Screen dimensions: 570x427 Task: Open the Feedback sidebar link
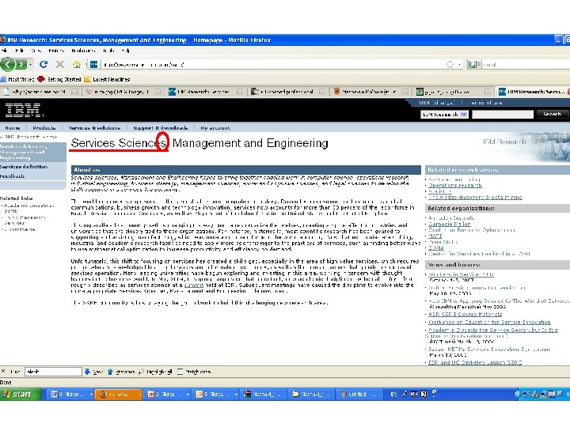pos(13,176)
